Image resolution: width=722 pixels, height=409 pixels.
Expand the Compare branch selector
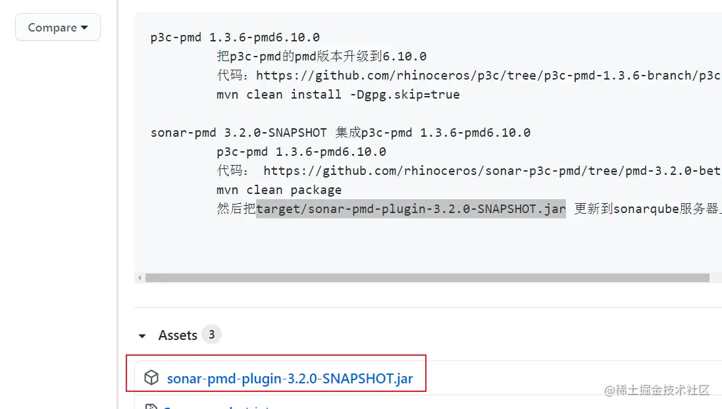[58, 27]
